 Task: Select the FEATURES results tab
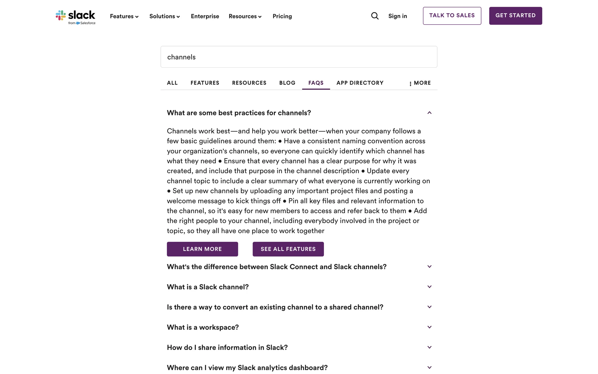pyautogui.click(x=205, y=83)
